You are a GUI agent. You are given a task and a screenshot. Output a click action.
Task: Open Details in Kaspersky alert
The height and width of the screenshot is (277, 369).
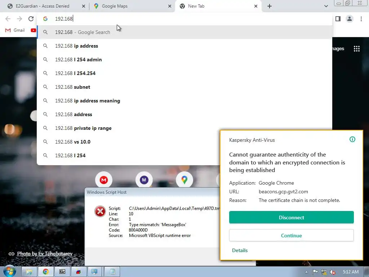pos(240,250)
